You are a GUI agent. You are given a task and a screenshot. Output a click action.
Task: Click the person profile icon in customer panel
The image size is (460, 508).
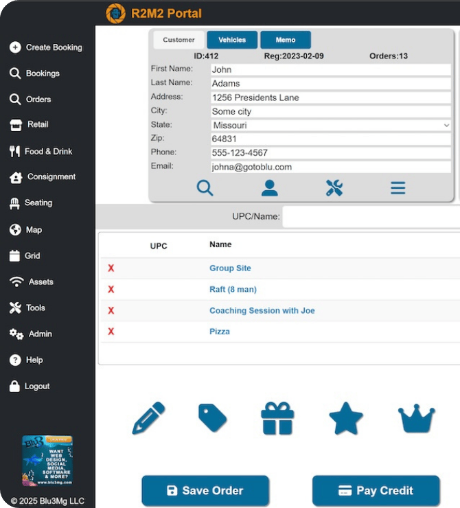pyautogui.click(x=269, y=187)
